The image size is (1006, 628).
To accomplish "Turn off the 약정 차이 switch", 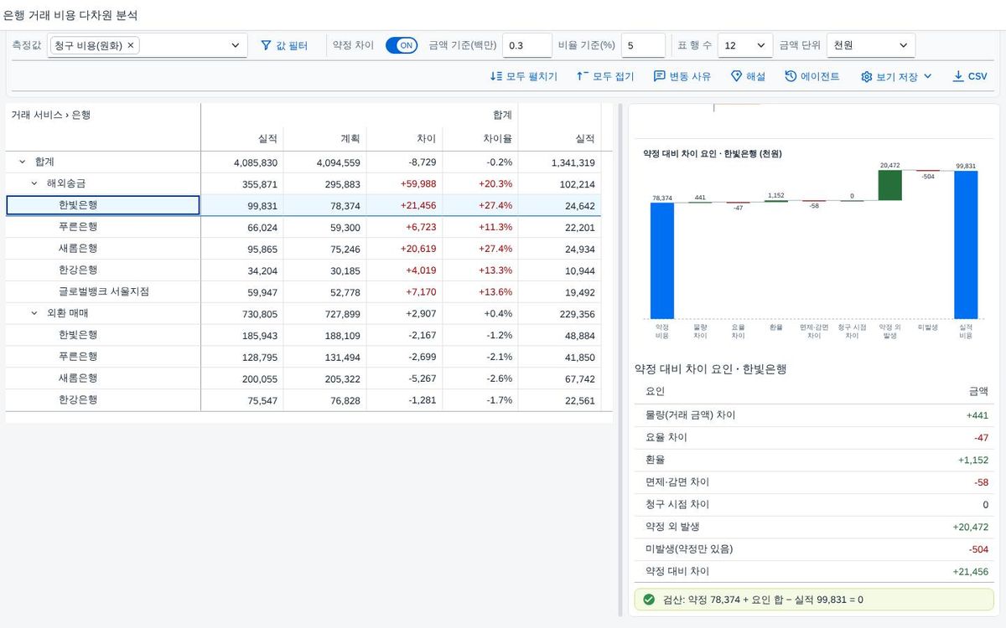I will point(402,45).
